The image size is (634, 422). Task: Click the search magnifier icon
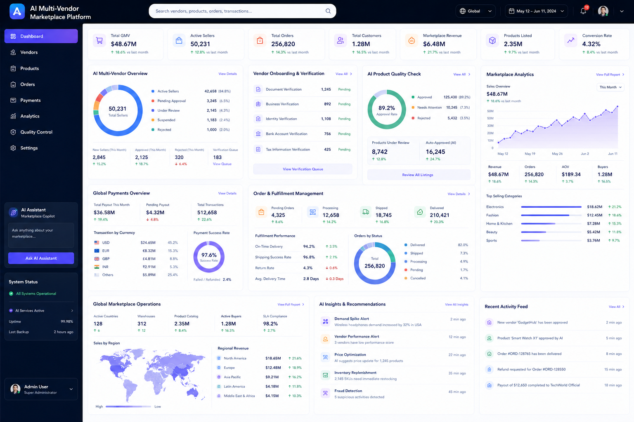[x=328, y=11]
